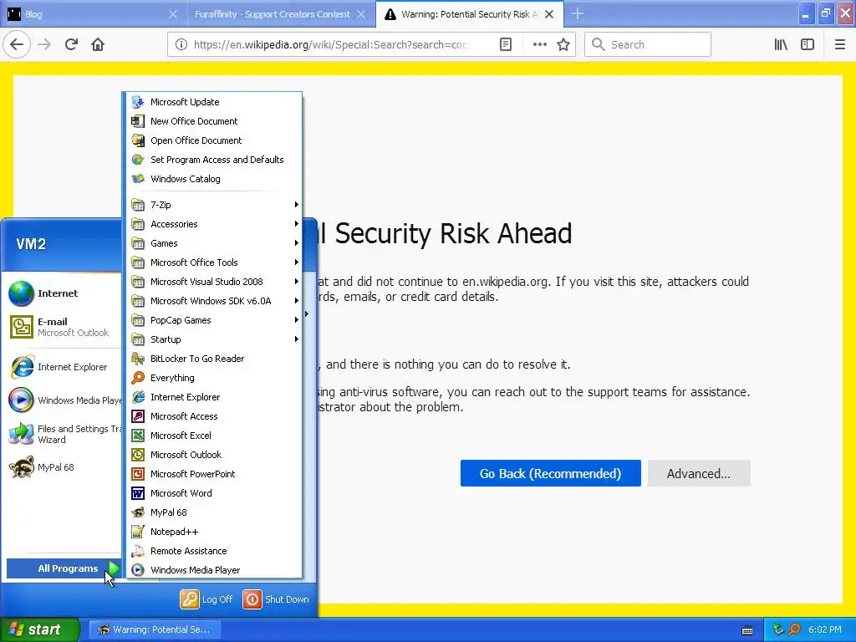
Task: Launch Microsoft Access
Action: [x=214, y=416]
